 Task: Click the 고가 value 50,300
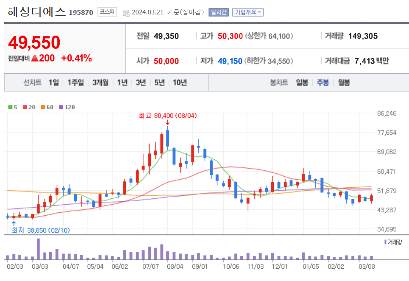coord(230,36)
